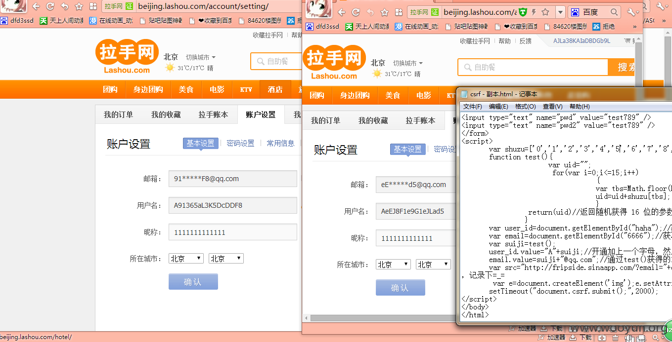This screenshot has height=342, width=672.
Task: Open 文件(F) menu in Notepad
Action: [x=473, y=107]
